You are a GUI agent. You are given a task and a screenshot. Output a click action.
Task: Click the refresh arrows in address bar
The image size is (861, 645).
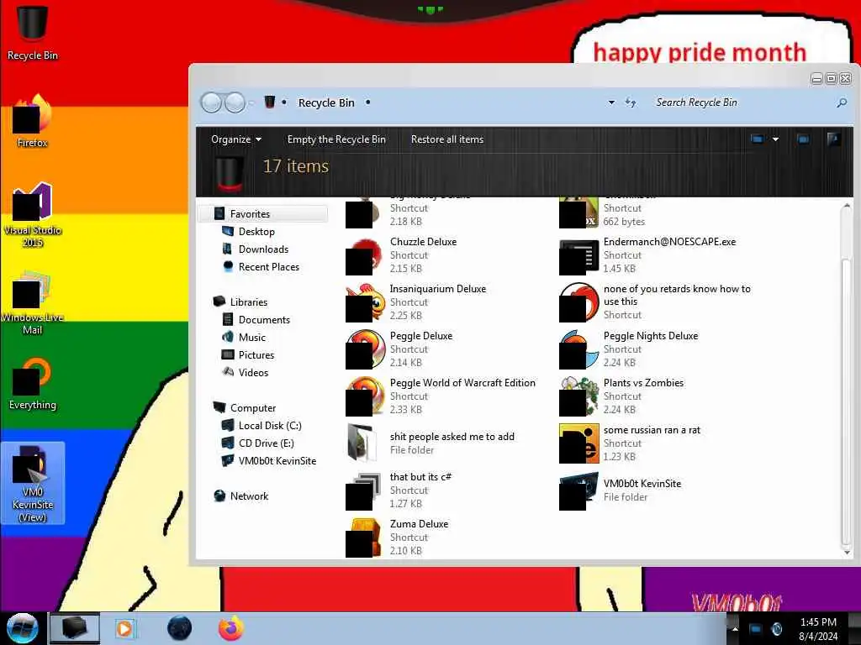631,102
